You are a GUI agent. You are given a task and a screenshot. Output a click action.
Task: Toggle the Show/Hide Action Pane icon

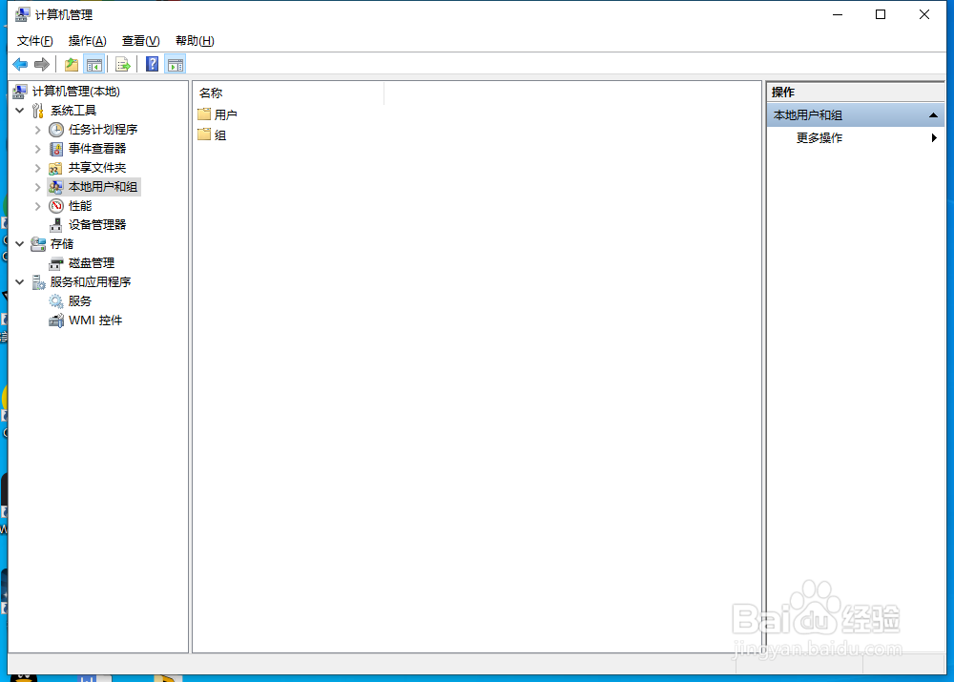click(x=176, y=64)
